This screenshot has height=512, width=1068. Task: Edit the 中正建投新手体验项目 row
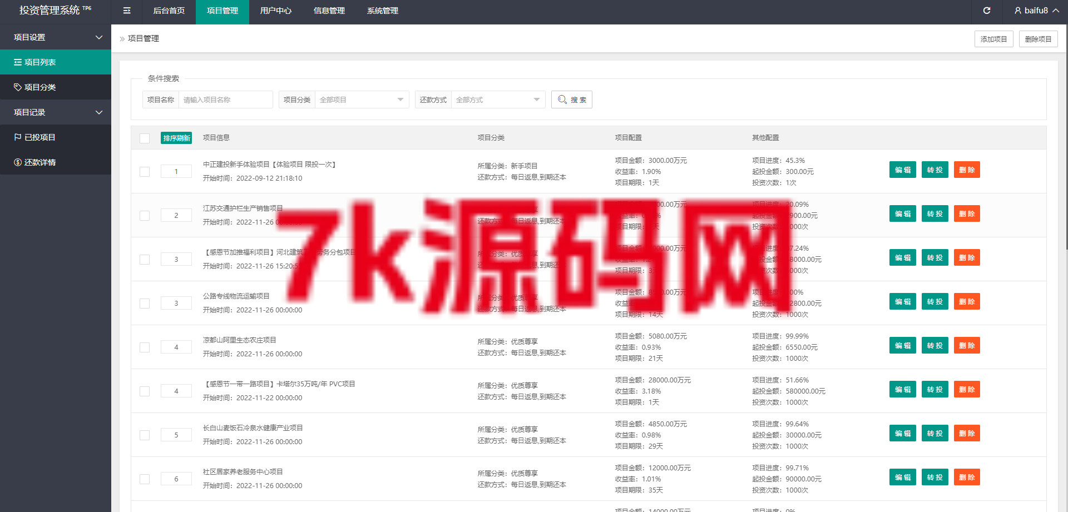coord(903,170)
